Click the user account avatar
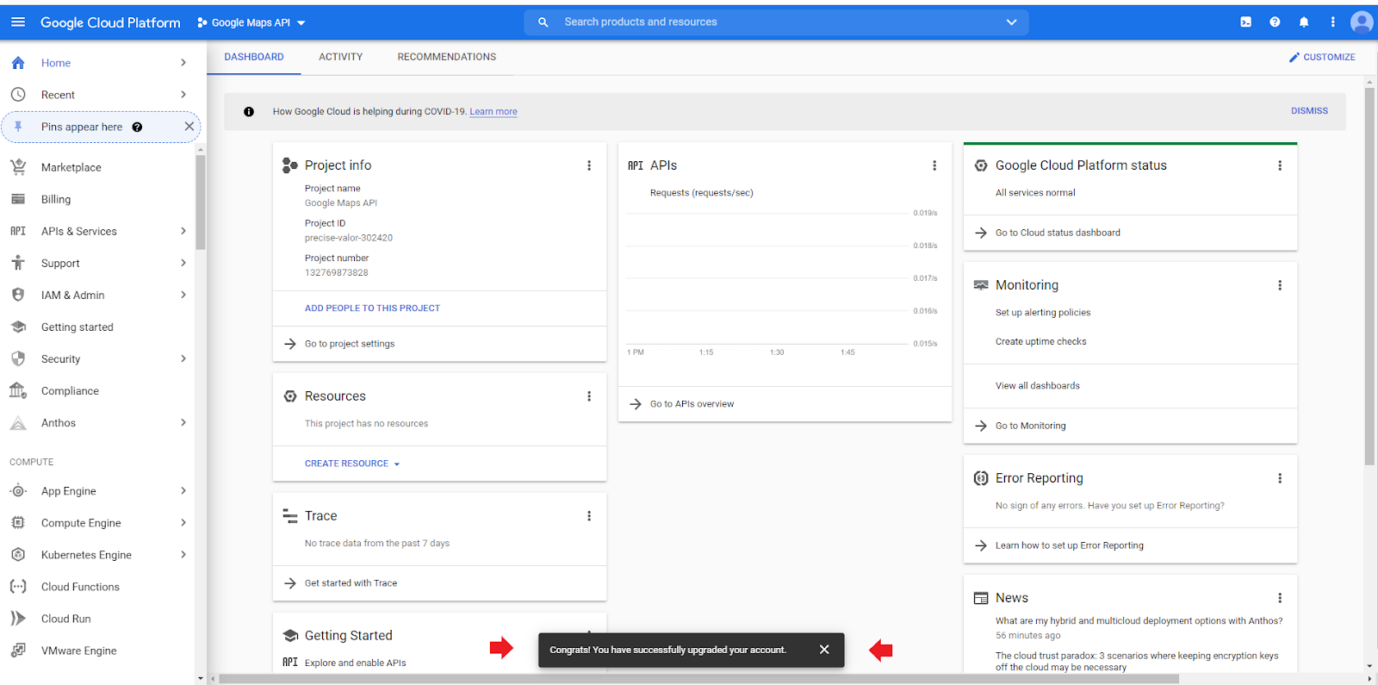The height and width of the screenshot is (685, 1378). (1361, 22)
